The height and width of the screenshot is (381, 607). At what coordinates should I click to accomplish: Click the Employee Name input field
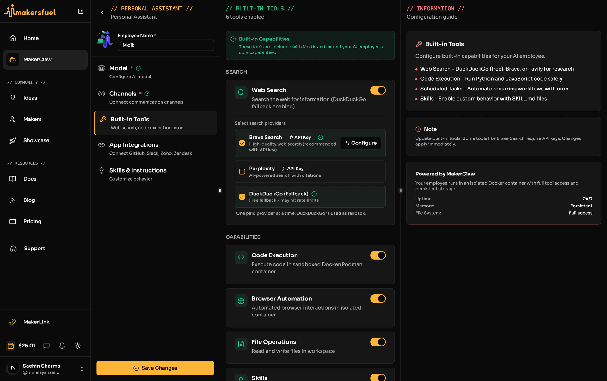tap(166, 45)
